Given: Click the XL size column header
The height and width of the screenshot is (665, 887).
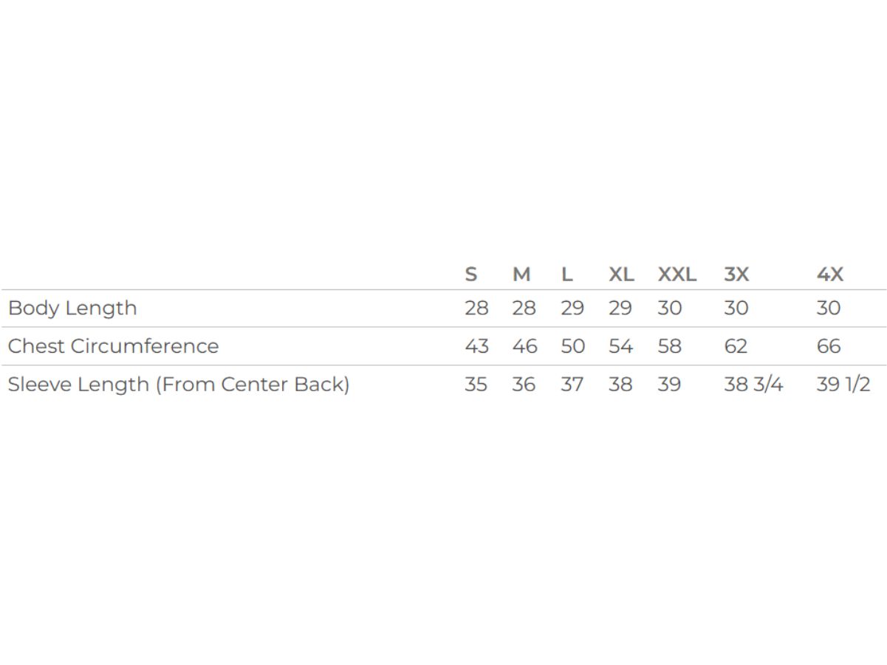Looking at the screenshot, I should tap(621, 275).
